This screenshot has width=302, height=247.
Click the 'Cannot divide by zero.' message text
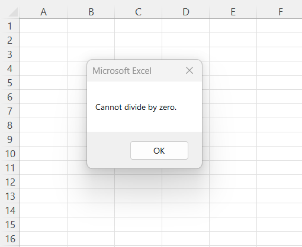[136, 108]
